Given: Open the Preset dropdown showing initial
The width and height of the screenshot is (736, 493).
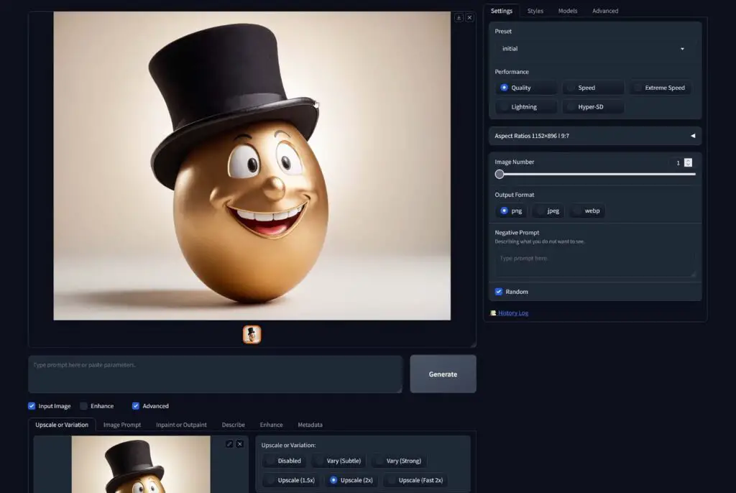Looking at the screenshot, I should click(594, 49).
